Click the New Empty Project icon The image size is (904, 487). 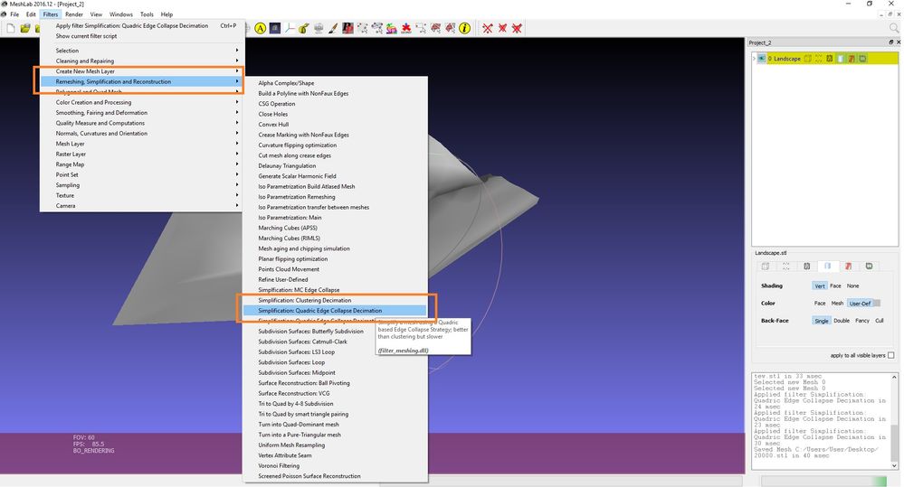pos(11,28)
